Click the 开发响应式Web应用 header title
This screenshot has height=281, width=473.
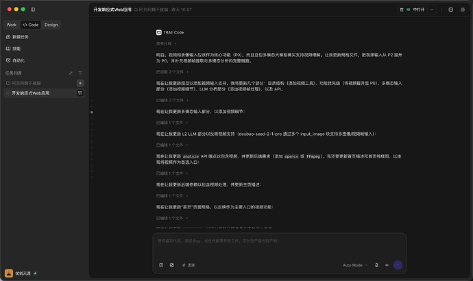tap(112, 10)
